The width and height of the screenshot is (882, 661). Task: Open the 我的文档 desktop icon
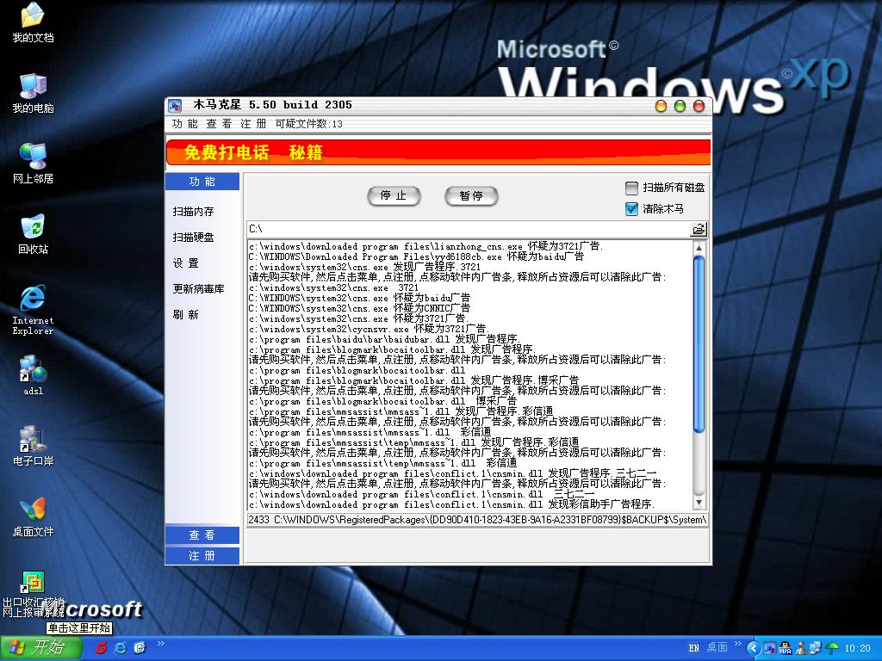(34, 23)
